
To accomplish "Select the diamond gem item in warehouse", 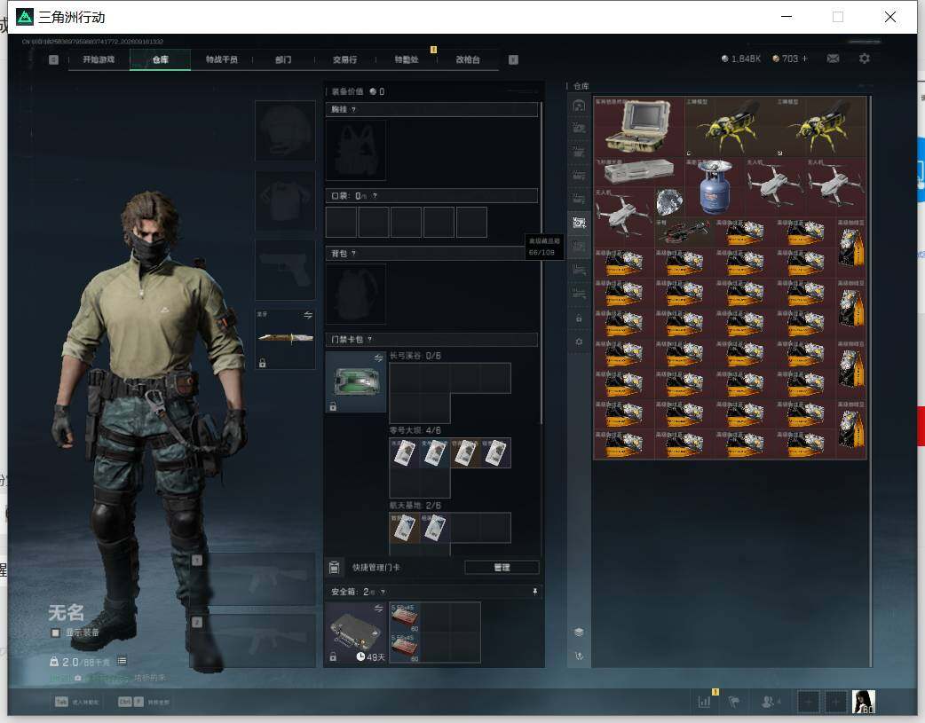I will pos(669,202).
